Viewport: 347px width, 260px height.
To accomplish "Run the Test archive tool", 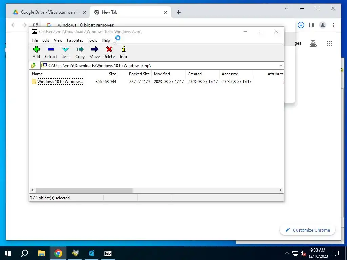I will (x=65, y=52).
